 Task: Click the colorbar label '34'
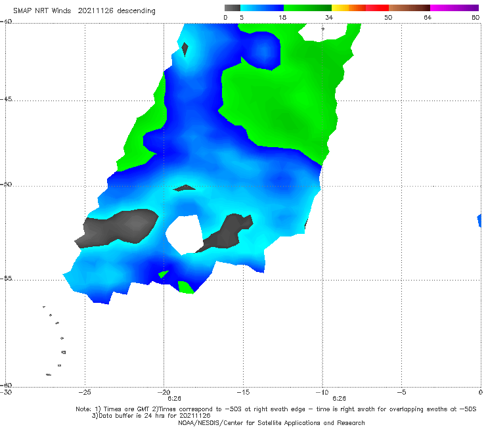coord(329,17)
